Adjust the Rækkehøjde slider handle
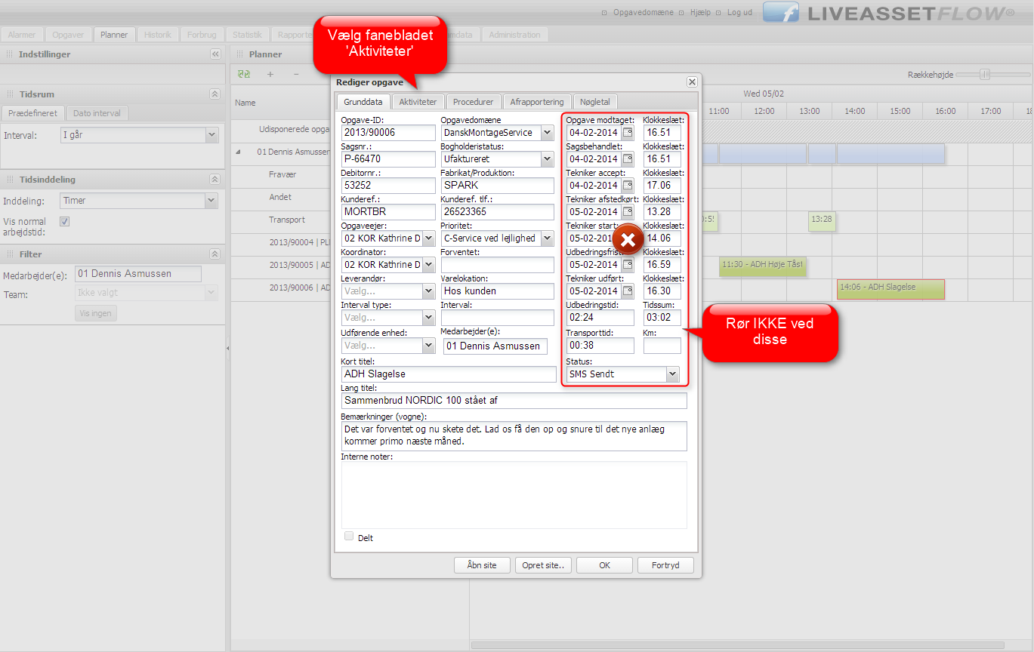1034x652 pixels. (984, 74)
